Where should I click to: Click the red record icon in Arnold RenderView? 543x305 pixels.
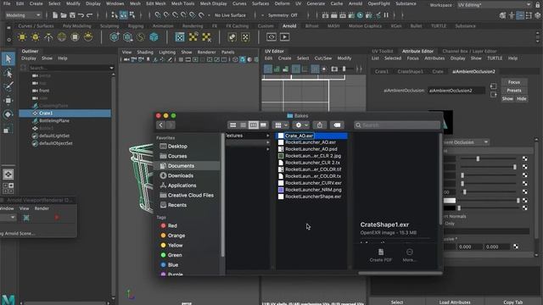coord(57,217)
